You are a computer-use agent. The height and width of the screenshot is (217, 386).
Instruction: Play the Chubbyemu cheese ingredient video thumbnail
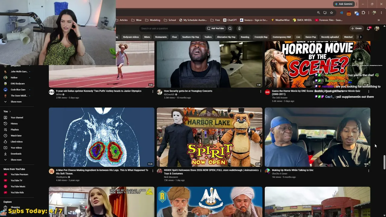(102, 137)
